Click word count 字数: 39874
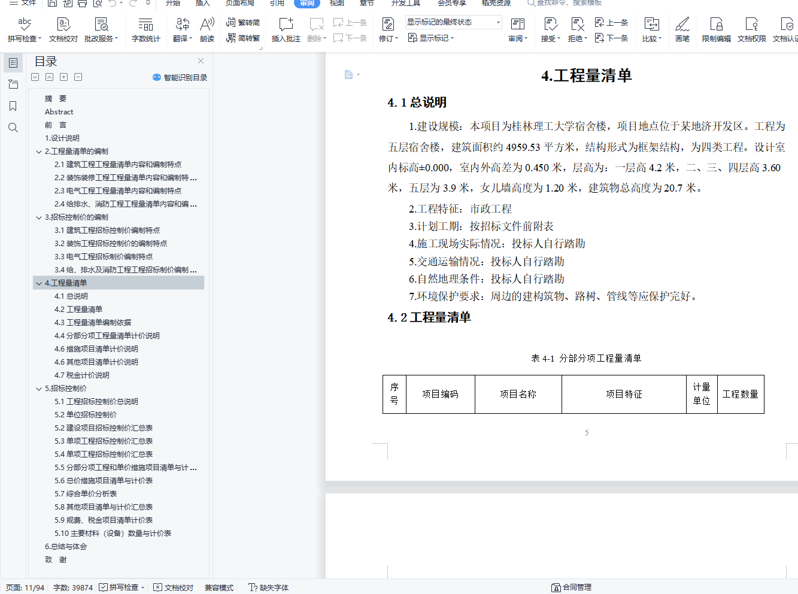Image resolution: width=798 pixels, height=594 pixels. 73,587
